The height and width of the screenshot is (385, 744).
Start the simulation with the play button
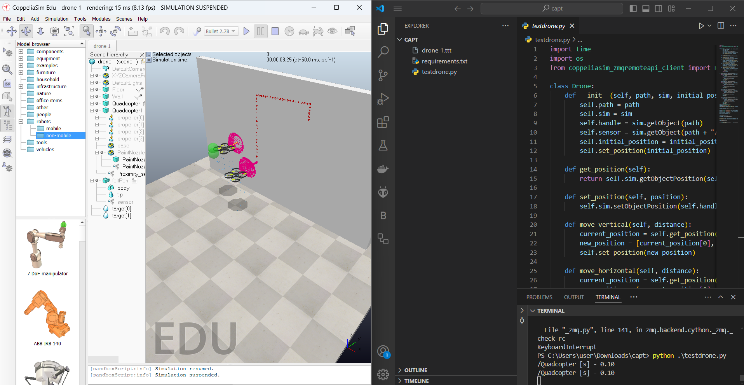[x=246, y=31]
